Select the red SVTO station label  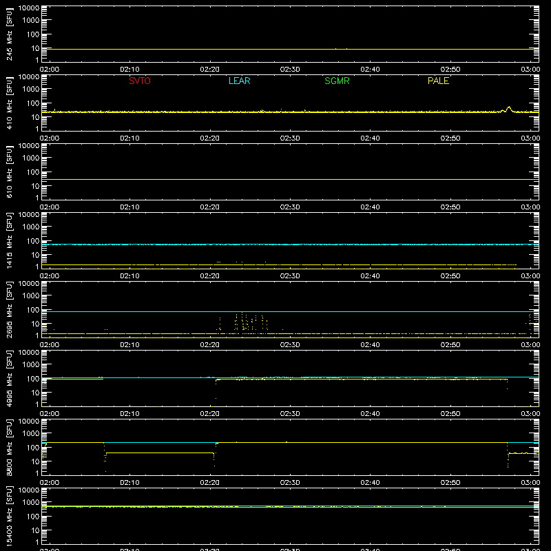pyautogui.click(x=140, y=81)
